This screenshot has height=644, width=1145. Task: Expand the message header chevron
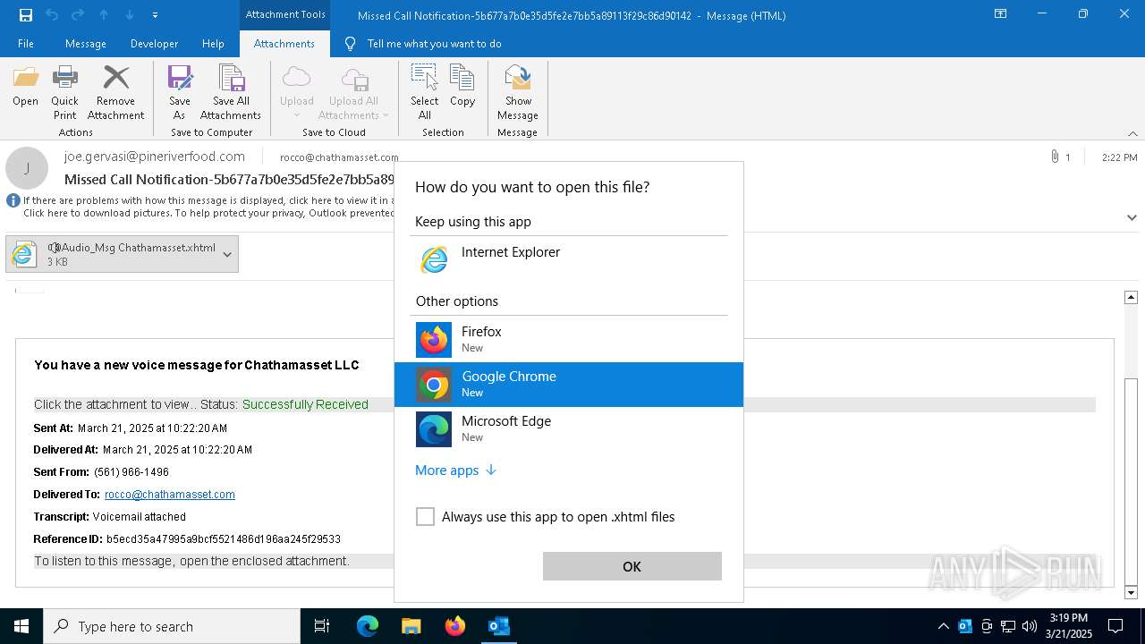[x=1132, y=217]
